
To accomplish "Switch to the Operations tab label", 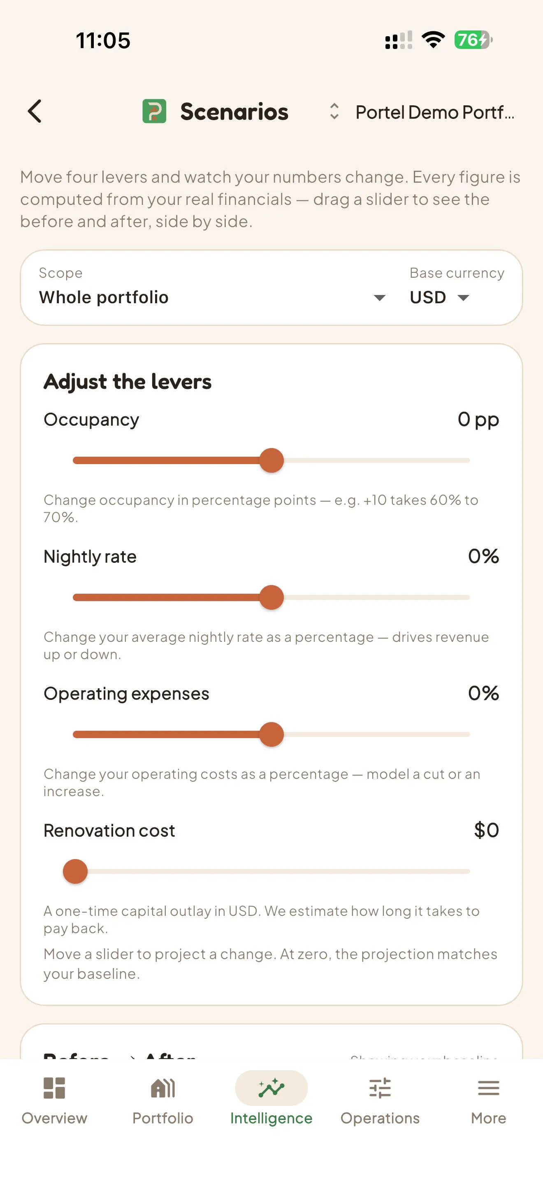I will coord(380,1118).
